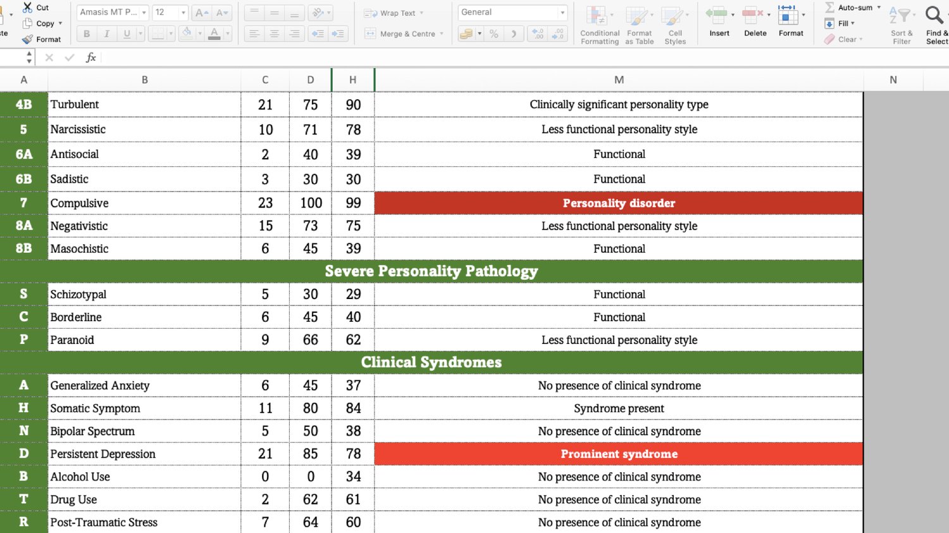Click the insert function fx icon

point(91,58)
